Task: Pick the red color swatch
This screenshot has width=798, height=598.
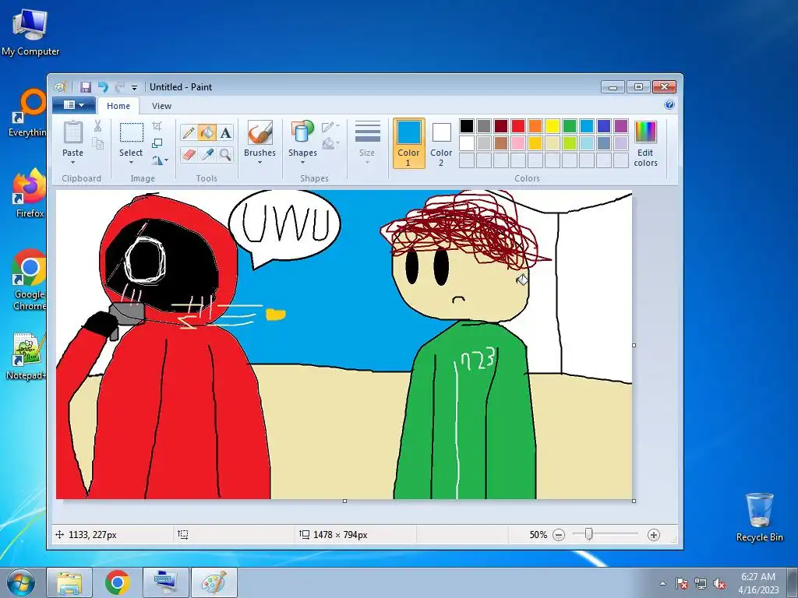Action: point(518,125)
